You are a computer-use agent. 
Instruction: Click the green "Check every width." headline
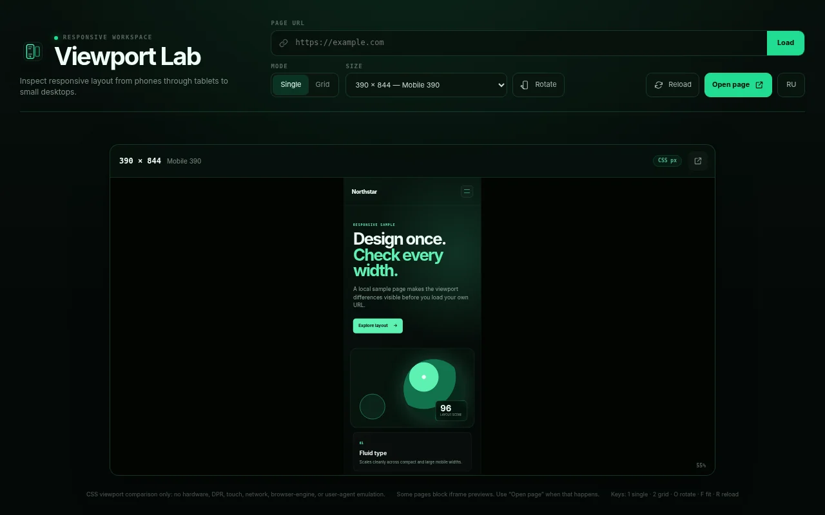(398, 263)
